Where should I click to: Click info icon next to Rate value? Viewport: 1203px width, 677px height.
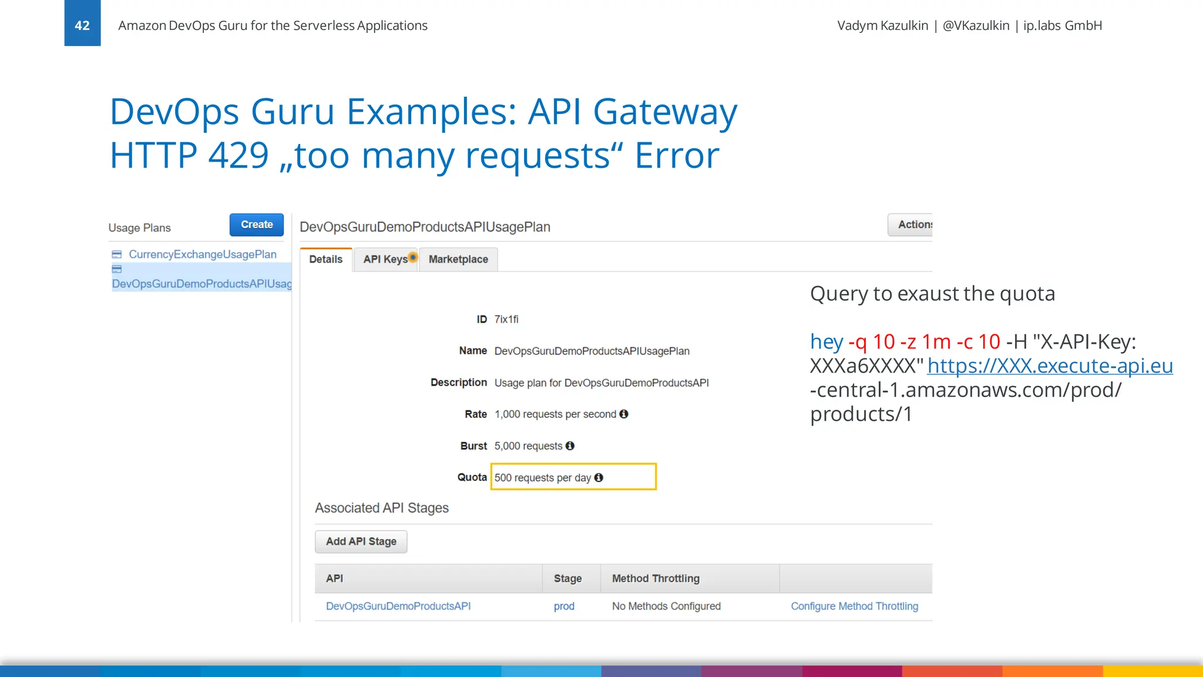pyautogui.click(x=624, y=414)
